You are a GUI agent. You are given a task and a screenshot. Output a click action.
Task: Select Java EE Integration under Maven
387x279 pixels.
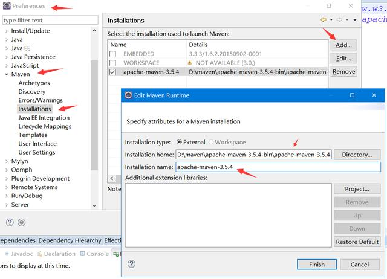coord(44,118)
